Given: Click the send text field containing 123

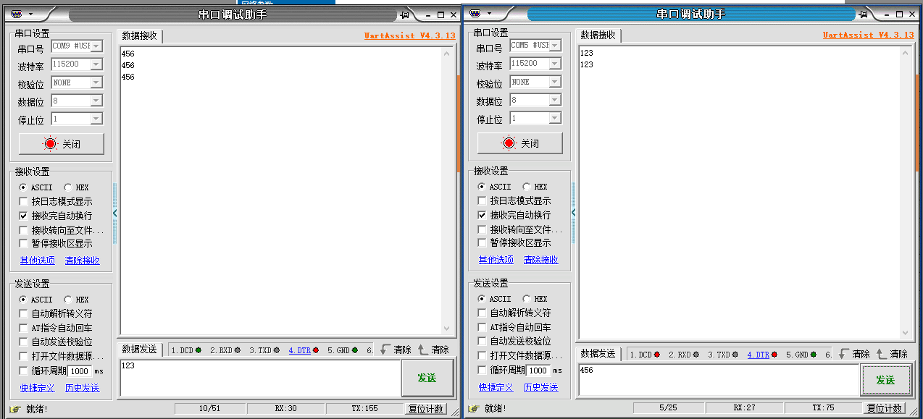Looking at the screenshot, I should point(259,377).
